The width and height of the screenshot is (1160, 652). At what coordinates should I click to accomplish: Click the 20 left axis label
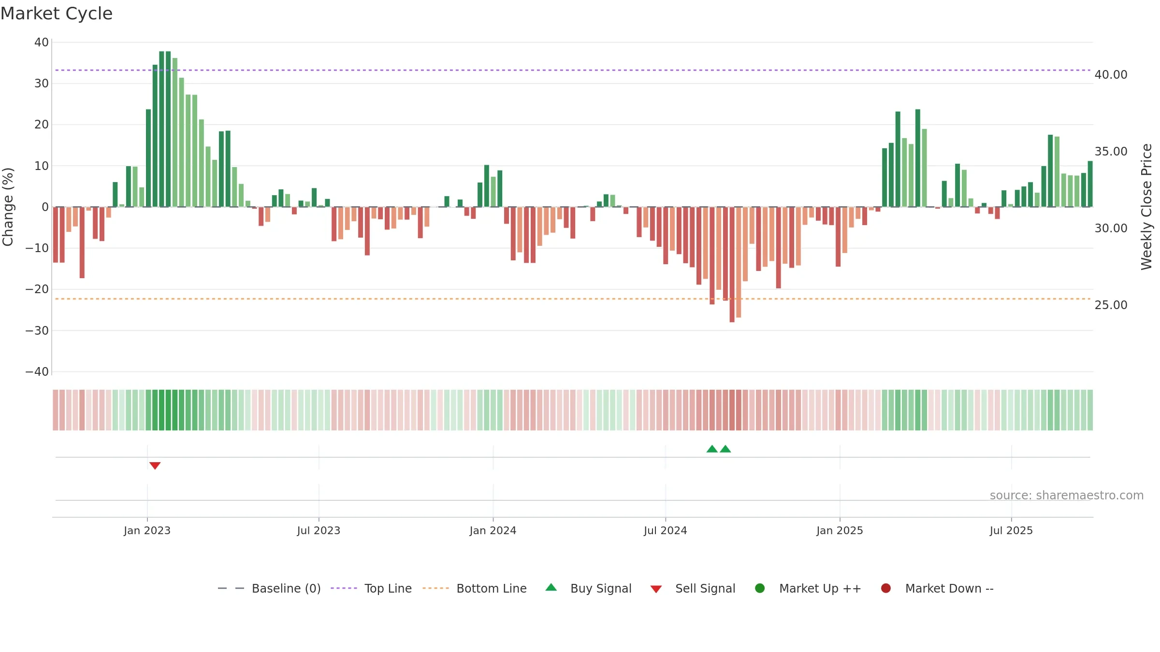pos(42,125)
